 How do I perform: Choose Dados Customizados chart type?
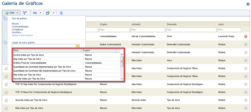(x=23, y=35)
